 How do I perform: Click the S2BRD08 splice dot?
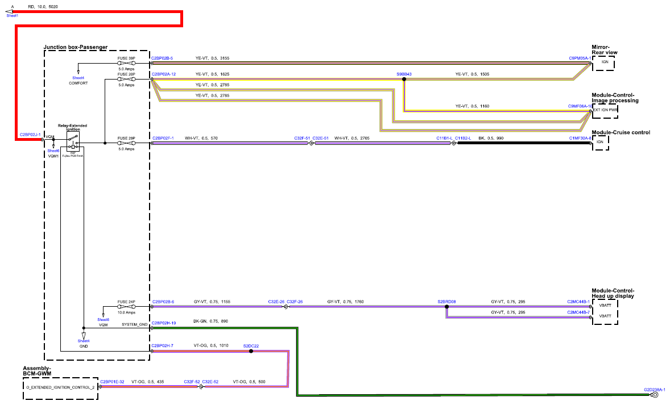(447, 307)
